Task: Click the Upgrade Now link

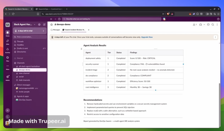Action: (x=147, y=37)
